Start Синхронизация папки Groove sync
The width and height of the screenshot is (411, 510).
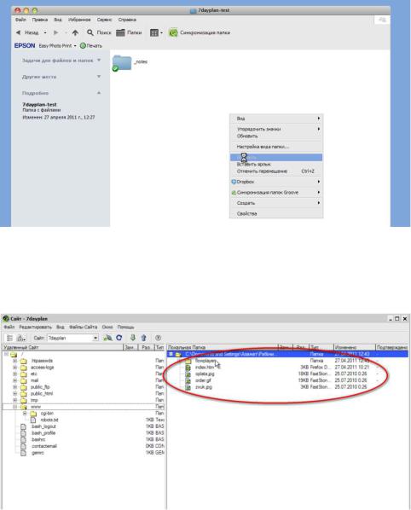pos(200,32)
